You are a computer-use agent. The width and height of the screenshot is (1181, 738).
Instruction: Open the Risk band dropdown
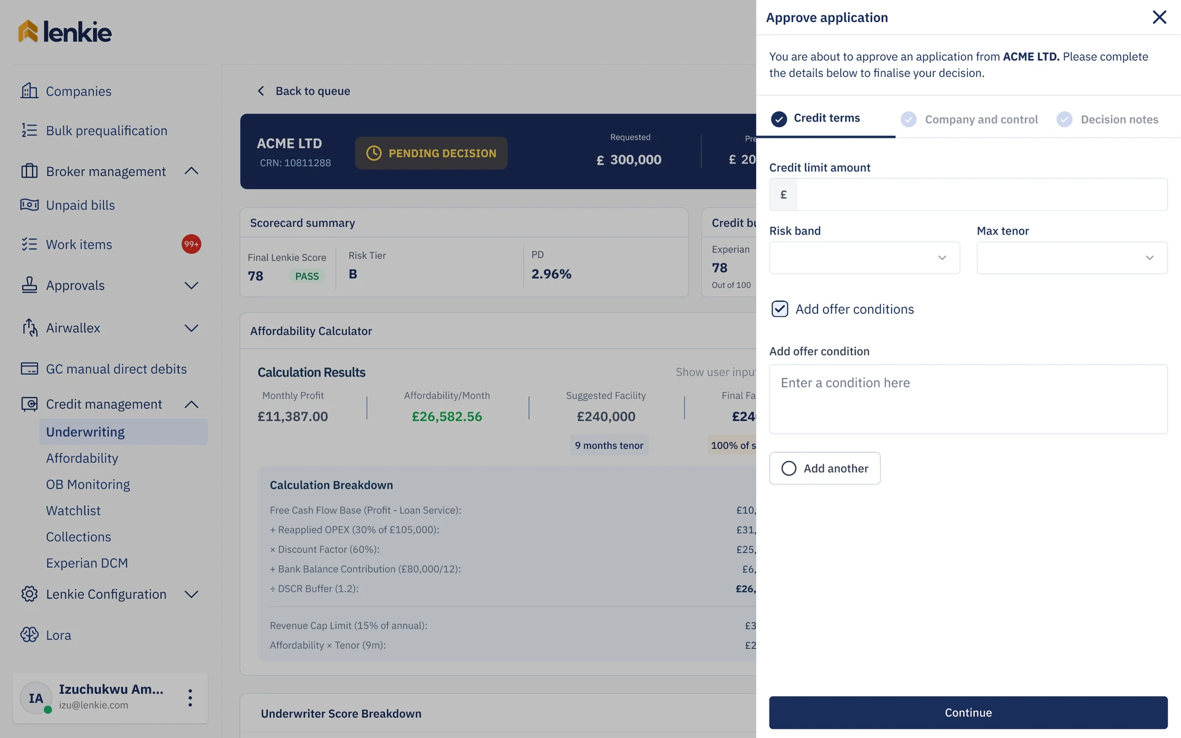(864, 257)
